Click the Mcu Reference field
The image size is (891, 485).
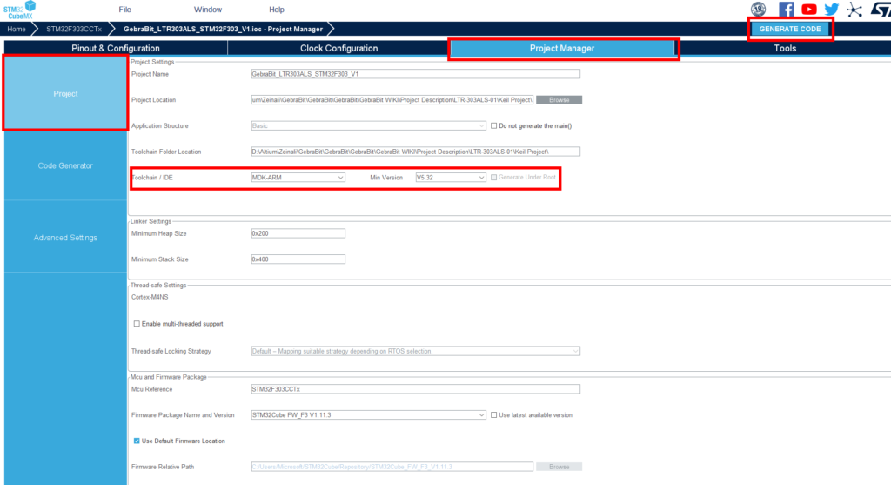[415, 389]
